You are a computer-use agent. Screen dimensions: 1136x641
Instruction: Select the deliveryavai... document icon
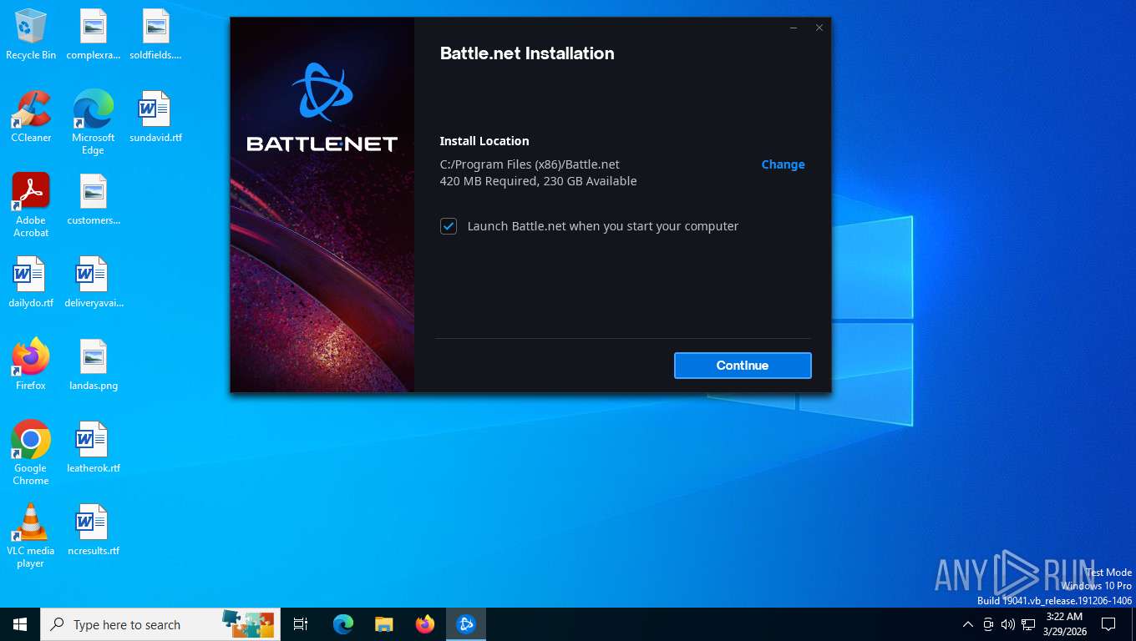94,282
